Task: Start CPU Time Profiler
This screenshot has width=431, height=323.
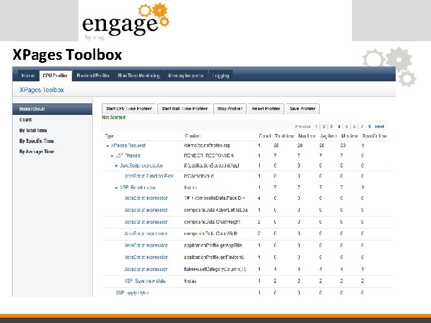Action: (x=129, y=108)
